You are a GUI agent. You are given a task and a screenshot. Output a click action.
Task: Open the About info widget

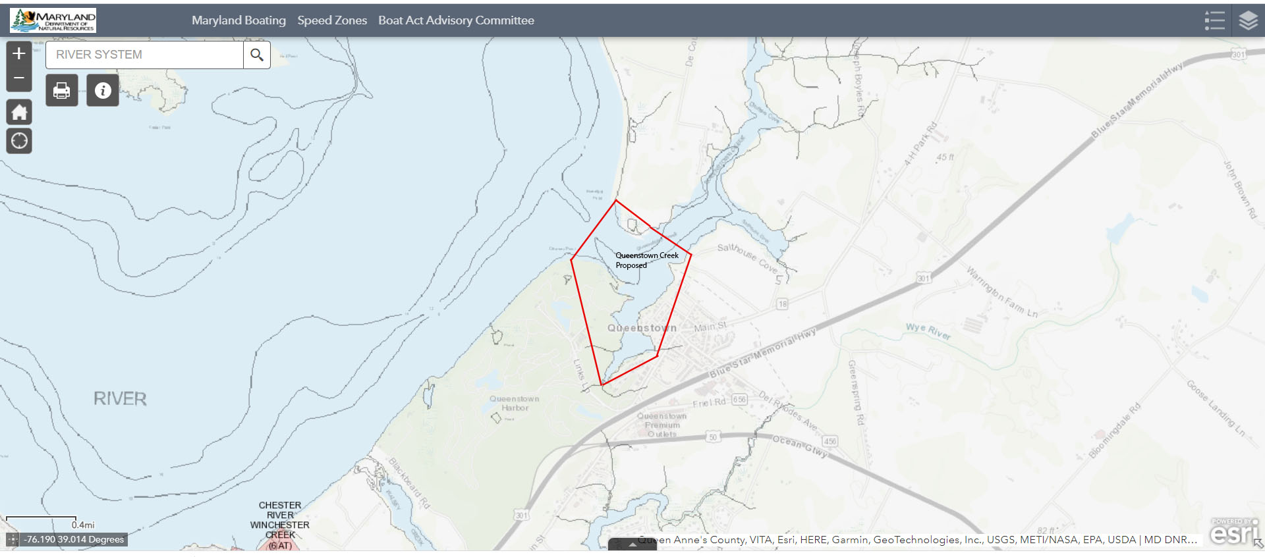(x=103, y=90)
